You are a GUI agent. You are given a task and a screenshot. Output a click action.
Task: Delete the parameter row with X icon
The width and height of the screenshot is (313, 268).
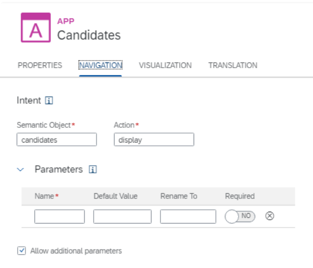(x=269, y=216)
